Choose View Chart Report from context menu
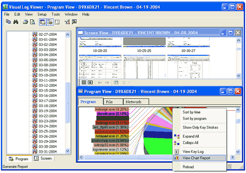Image resolution: width=246 pixels, height=173 pixels. click(199, 158)
